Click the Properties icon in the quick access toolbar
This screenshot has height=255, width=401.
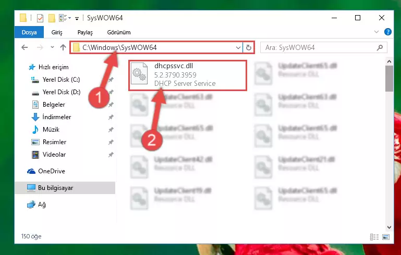pos(40,18)
